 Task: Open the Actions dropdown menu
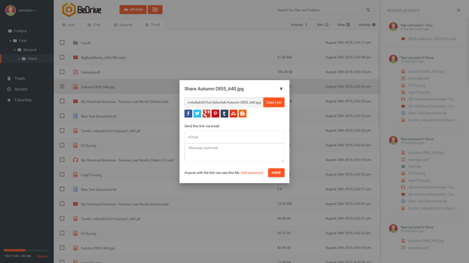299,25
